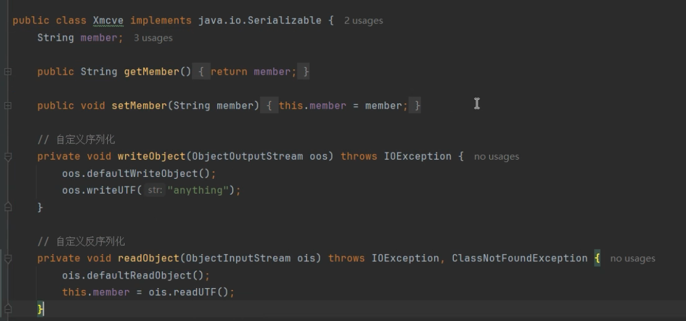Select the setMember method name
The height and width of the screenshot is (321, 686).
click(139, 105)
